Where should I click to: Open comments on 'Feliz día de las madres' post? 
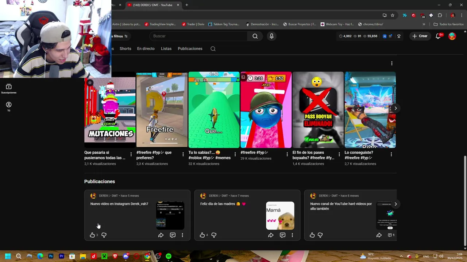tap(282, 235)
